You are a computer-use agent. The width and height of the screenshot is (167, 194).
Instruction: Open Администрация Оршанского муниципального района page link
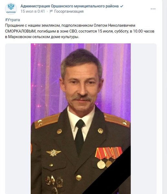[x=69, y=6]
